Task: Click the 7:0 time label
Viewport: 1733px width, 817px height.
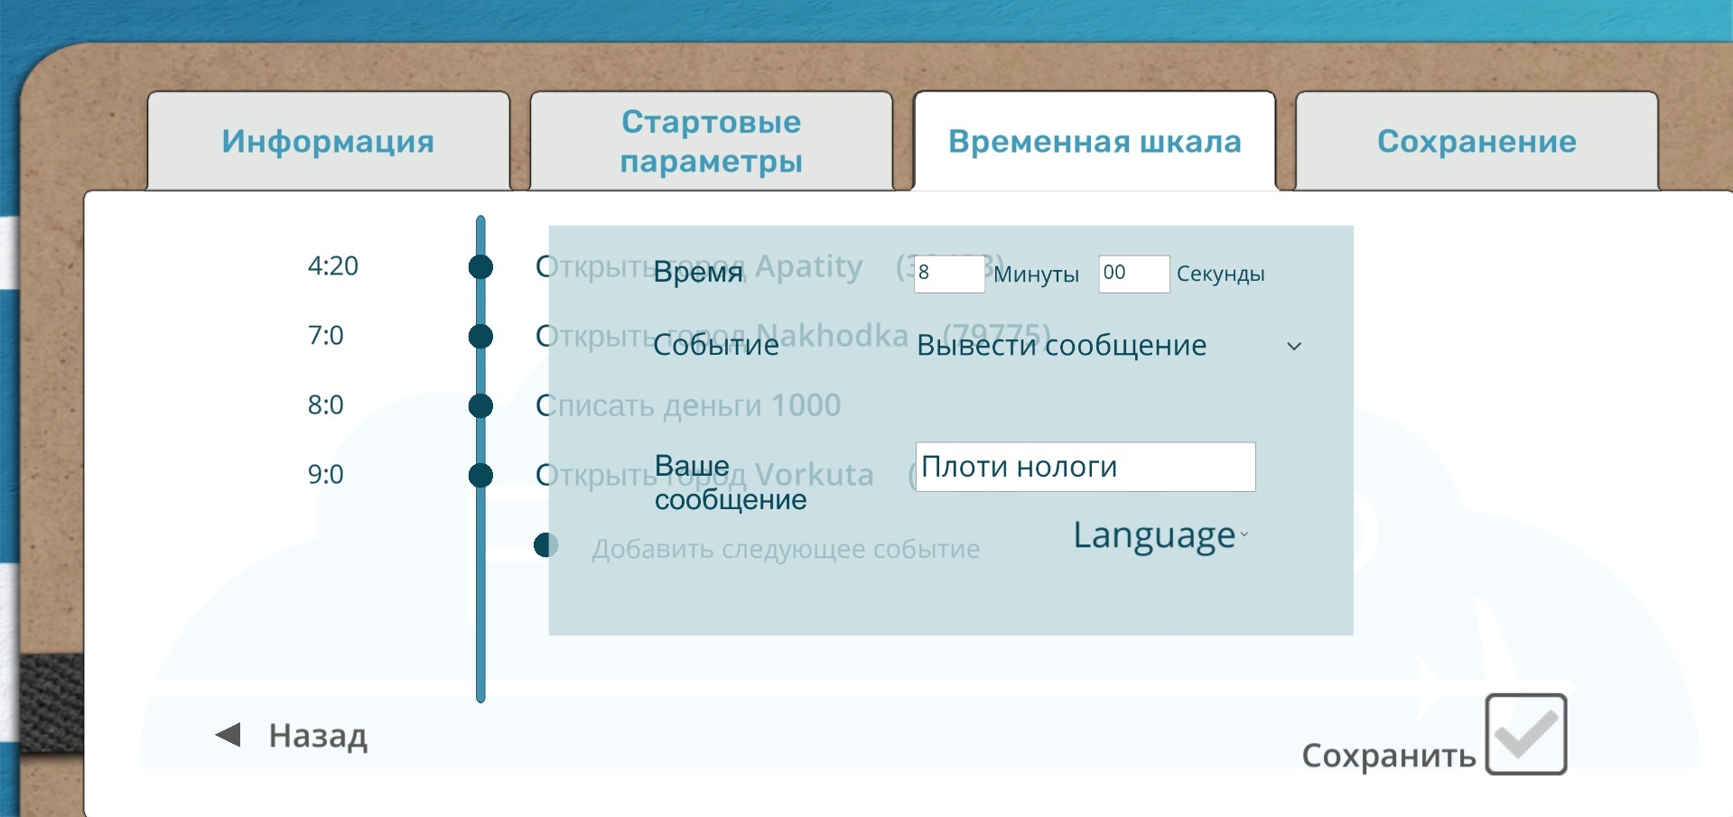Action: click(x=326, y=335)
